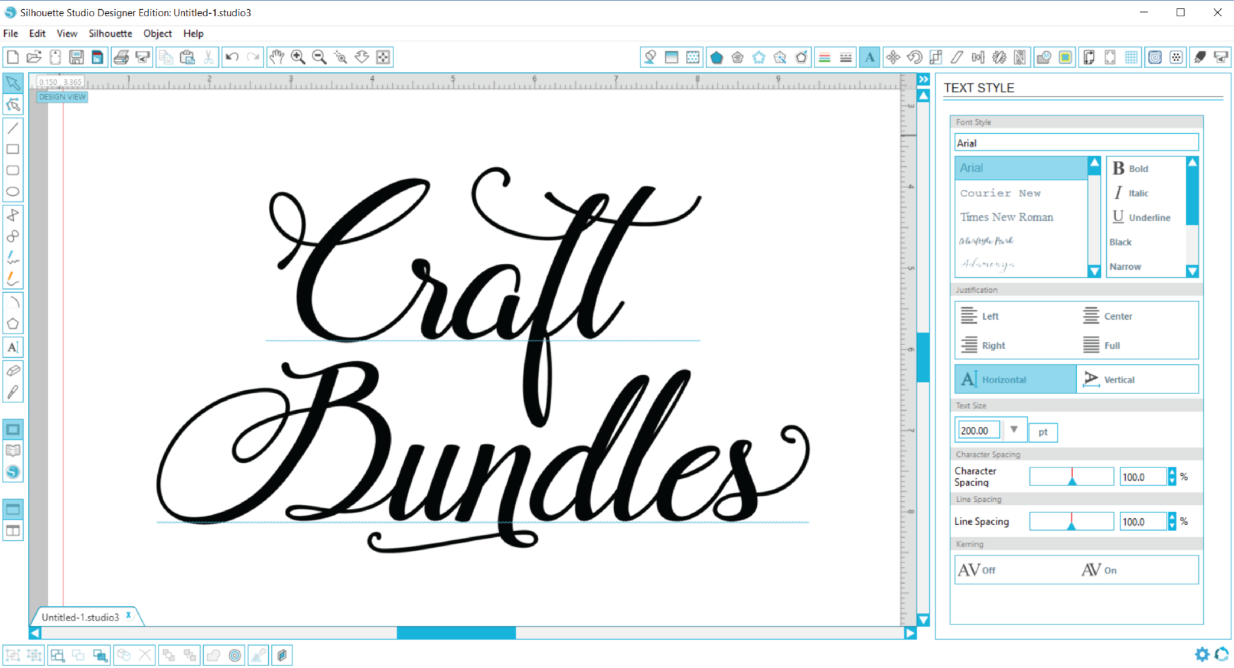The image size is (1234, 668).
Task: Select the Knife tool
Action: coord(13,392)
